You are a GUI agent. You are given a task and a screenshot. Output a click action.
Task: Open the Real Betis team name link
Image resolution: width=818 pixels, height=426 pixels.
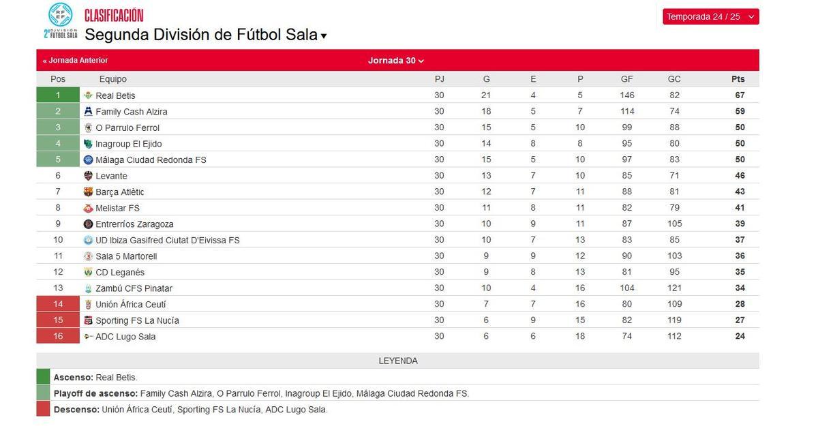(115, 95)
